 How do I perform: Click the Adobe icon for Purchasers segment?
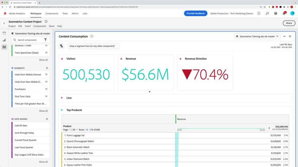tap(46, 89)
